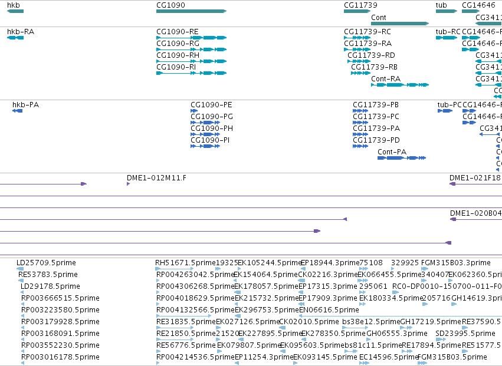Open the bs38e12.5prime EST label

[372, 322]
